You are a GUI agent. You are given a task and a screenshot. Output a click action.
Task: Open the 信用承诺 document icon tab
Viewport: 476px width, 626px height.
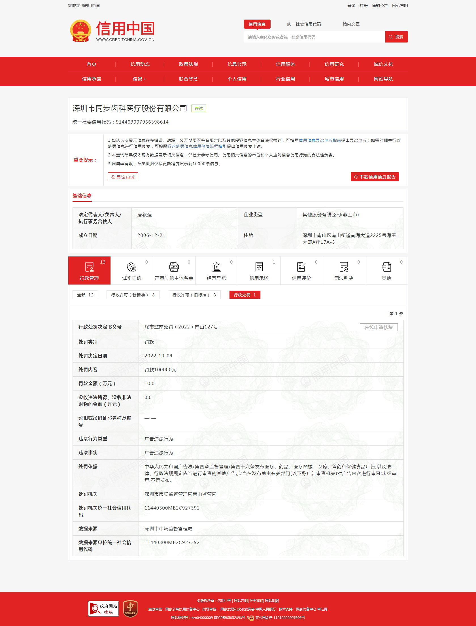(259, 270)
